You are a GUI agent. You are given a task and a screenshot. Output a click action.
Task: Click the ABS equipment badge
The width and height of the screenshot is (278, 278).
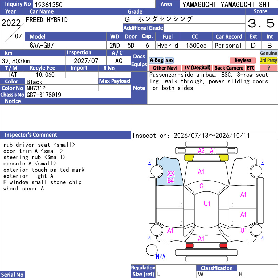[x=169, y=60]
